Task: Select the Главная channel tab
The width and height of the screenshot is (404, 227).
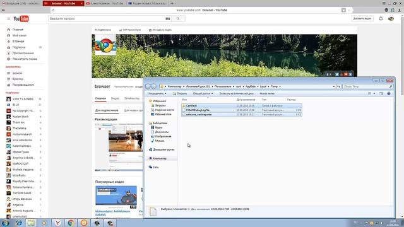Action: (x=100, y=98)
